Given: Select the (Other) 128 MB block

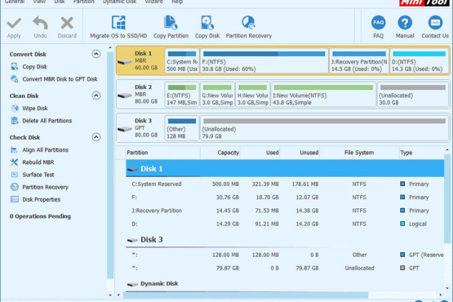Looking at the screenshot, I should pyautogui.click(x=182, y=128).
